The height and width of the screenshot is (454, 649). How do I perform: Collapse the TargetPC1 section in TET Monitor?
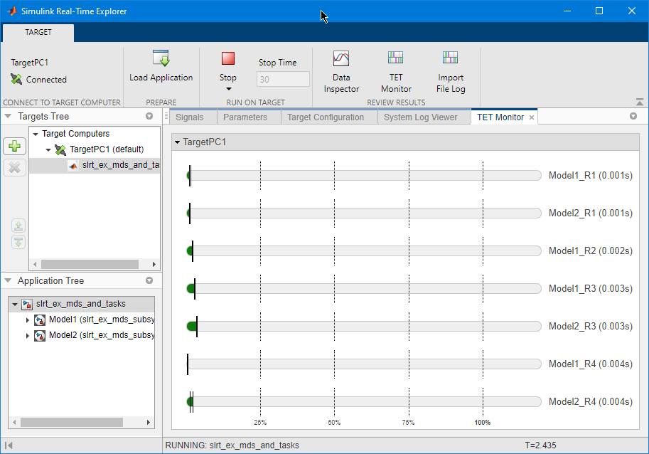coord(177,142)
